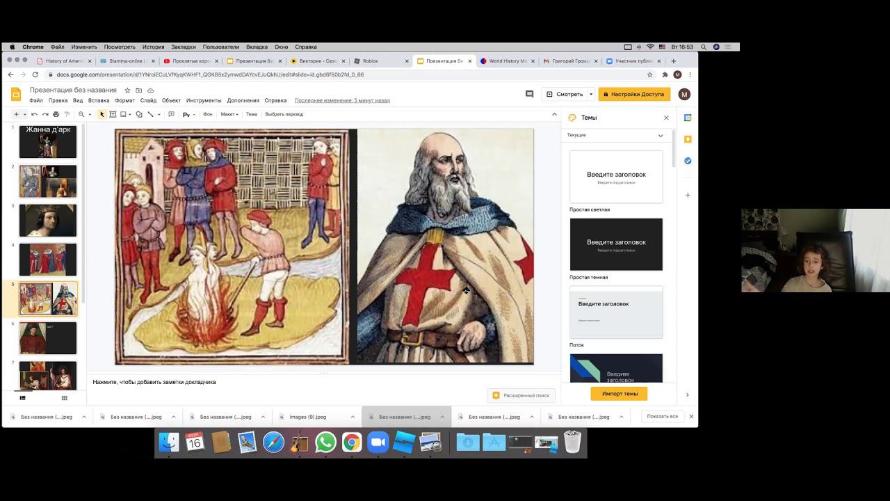890x501 pixels.
Task: Open the new slide layout dropdown arrow
Action: pos(24,114)
